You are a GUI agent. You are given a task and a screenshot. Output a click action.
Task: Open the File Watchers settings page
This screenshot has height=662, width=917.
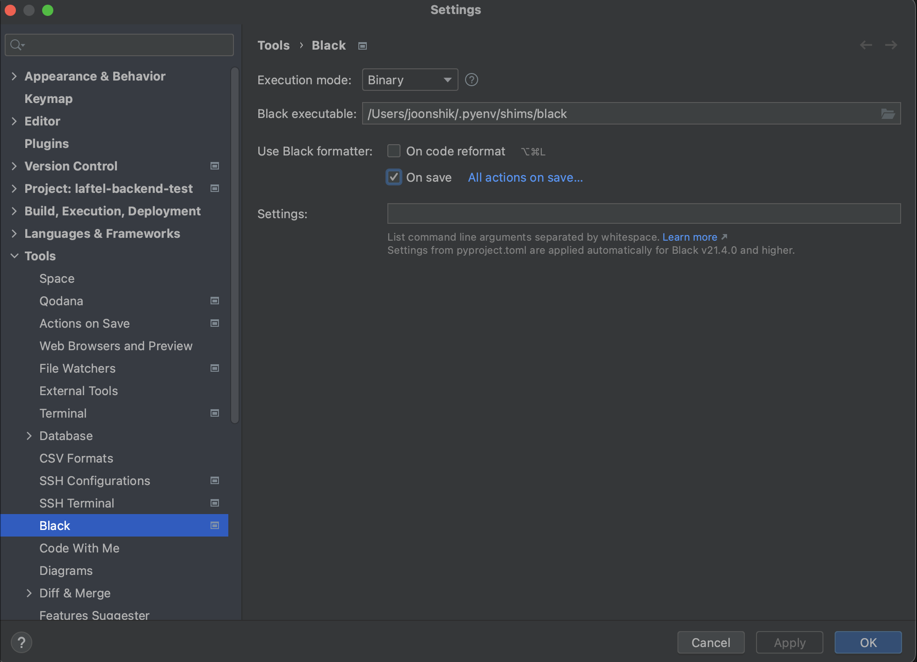point(77,368)
